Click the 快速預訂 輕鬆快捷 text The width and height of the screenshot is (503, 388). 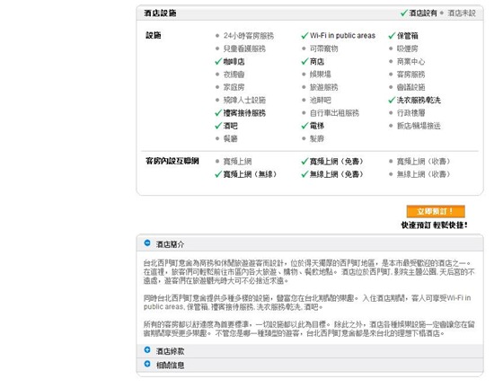[x=435, y=225]
